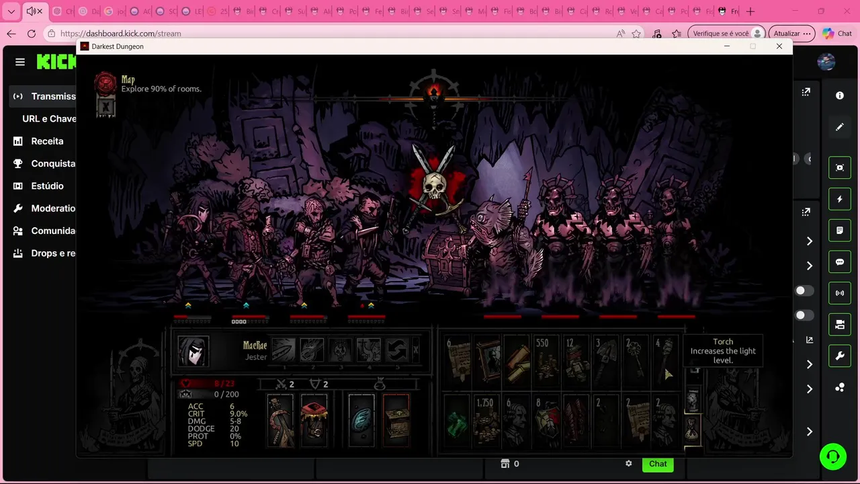The height and width of the screenshot is (484, 860).
Task: Select the bust stack of 6
Action: [517, 421]
